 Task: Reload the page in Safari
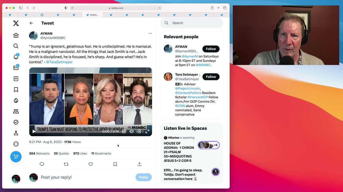tap(160, 8)
